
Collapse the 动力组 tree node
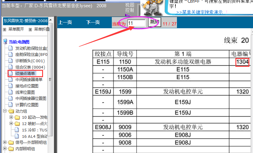point(5,111)
